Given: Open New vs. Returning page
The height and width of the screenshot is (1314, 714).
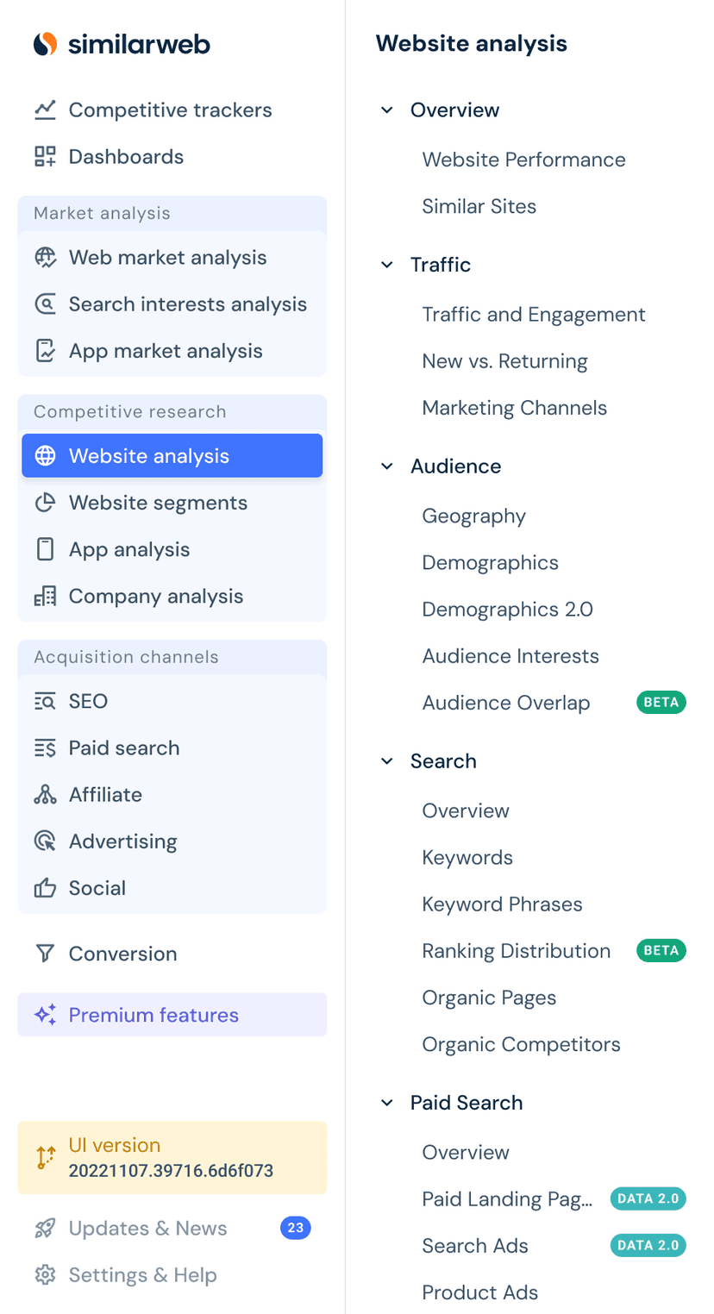Looking at the screenshot, I should 504,360.
